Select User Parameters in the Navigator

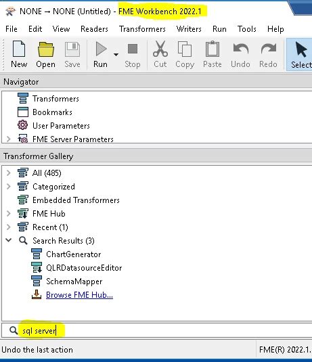61,126
